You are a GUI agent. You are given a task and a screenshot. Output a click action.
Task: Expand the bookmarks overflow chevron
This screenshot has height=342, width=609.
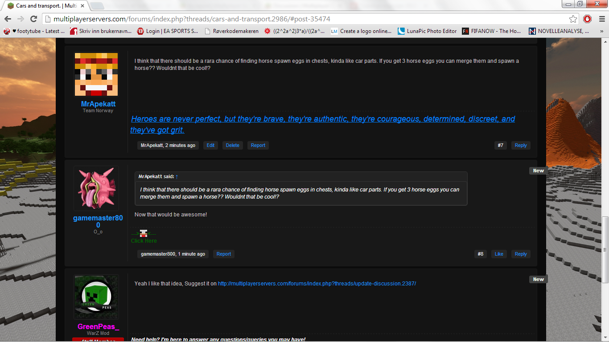click(601, 31)
